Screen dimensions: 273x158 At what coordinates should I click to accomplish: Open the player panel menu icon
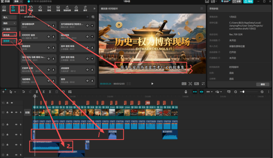click(202, 9)
